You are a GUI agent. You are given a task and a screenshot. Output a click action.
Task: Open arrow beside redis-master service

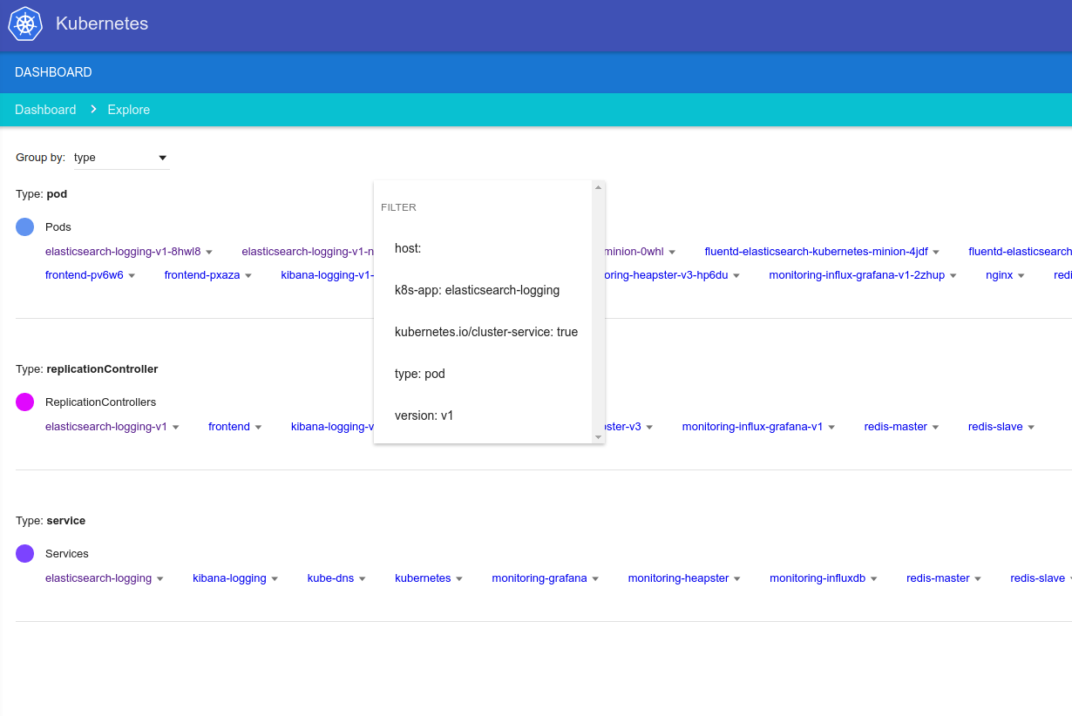pyautogui.click(x=978, y=579)
